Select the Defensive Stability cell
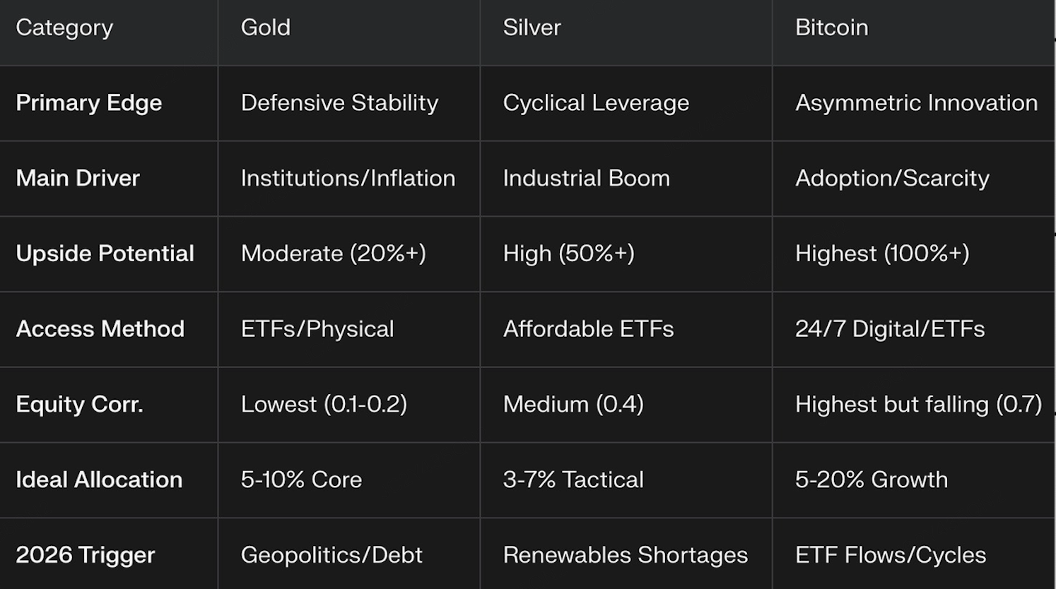 pos(339,103)
